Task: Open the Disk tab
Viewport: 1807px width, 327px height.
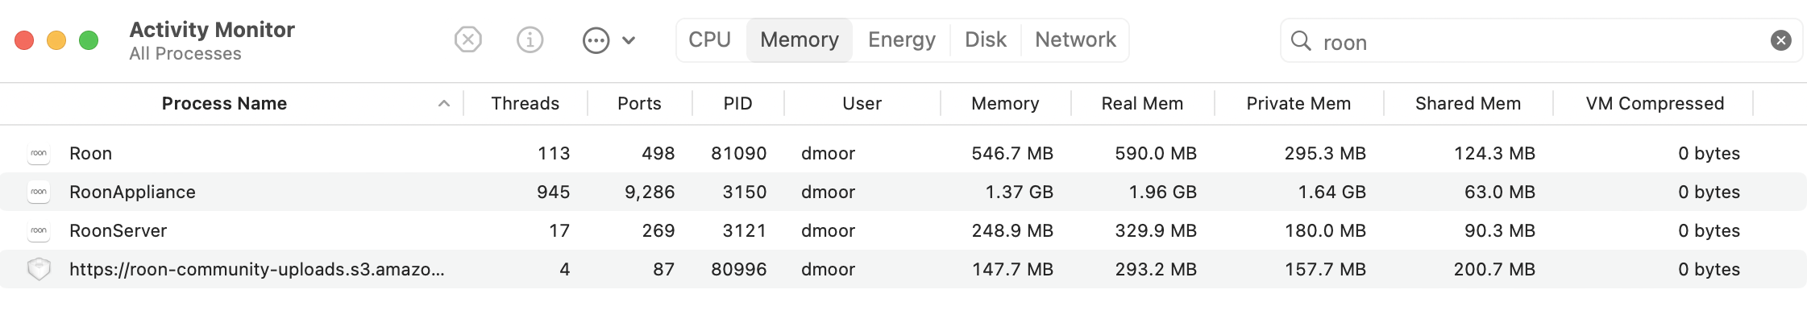Action: click(986, 39)
